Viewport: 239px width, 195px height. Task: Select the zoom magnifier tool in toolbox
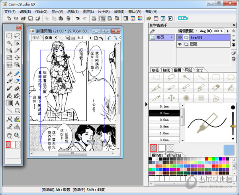tap(17, 135)
